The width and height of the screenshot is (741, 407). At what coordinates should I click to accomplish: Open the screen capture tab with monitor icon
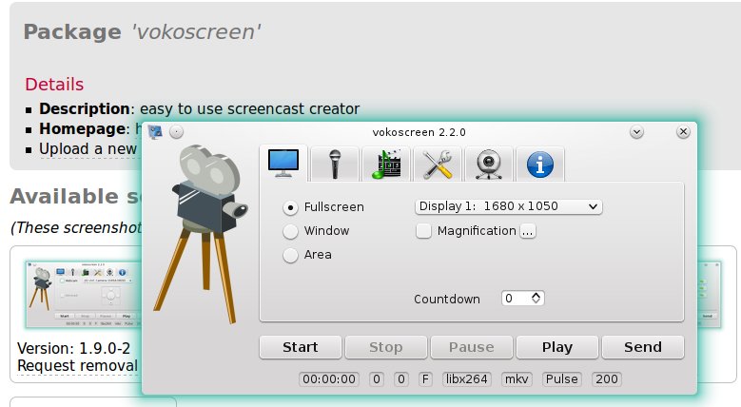click(283, 164)
